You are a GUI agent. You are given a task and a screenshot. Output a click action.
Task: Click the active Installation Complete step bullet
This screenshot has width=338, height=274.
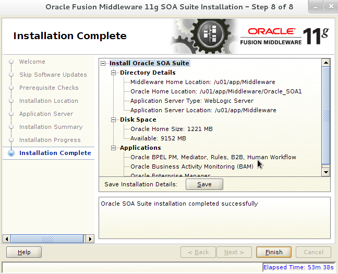click(x=11, y=153)
